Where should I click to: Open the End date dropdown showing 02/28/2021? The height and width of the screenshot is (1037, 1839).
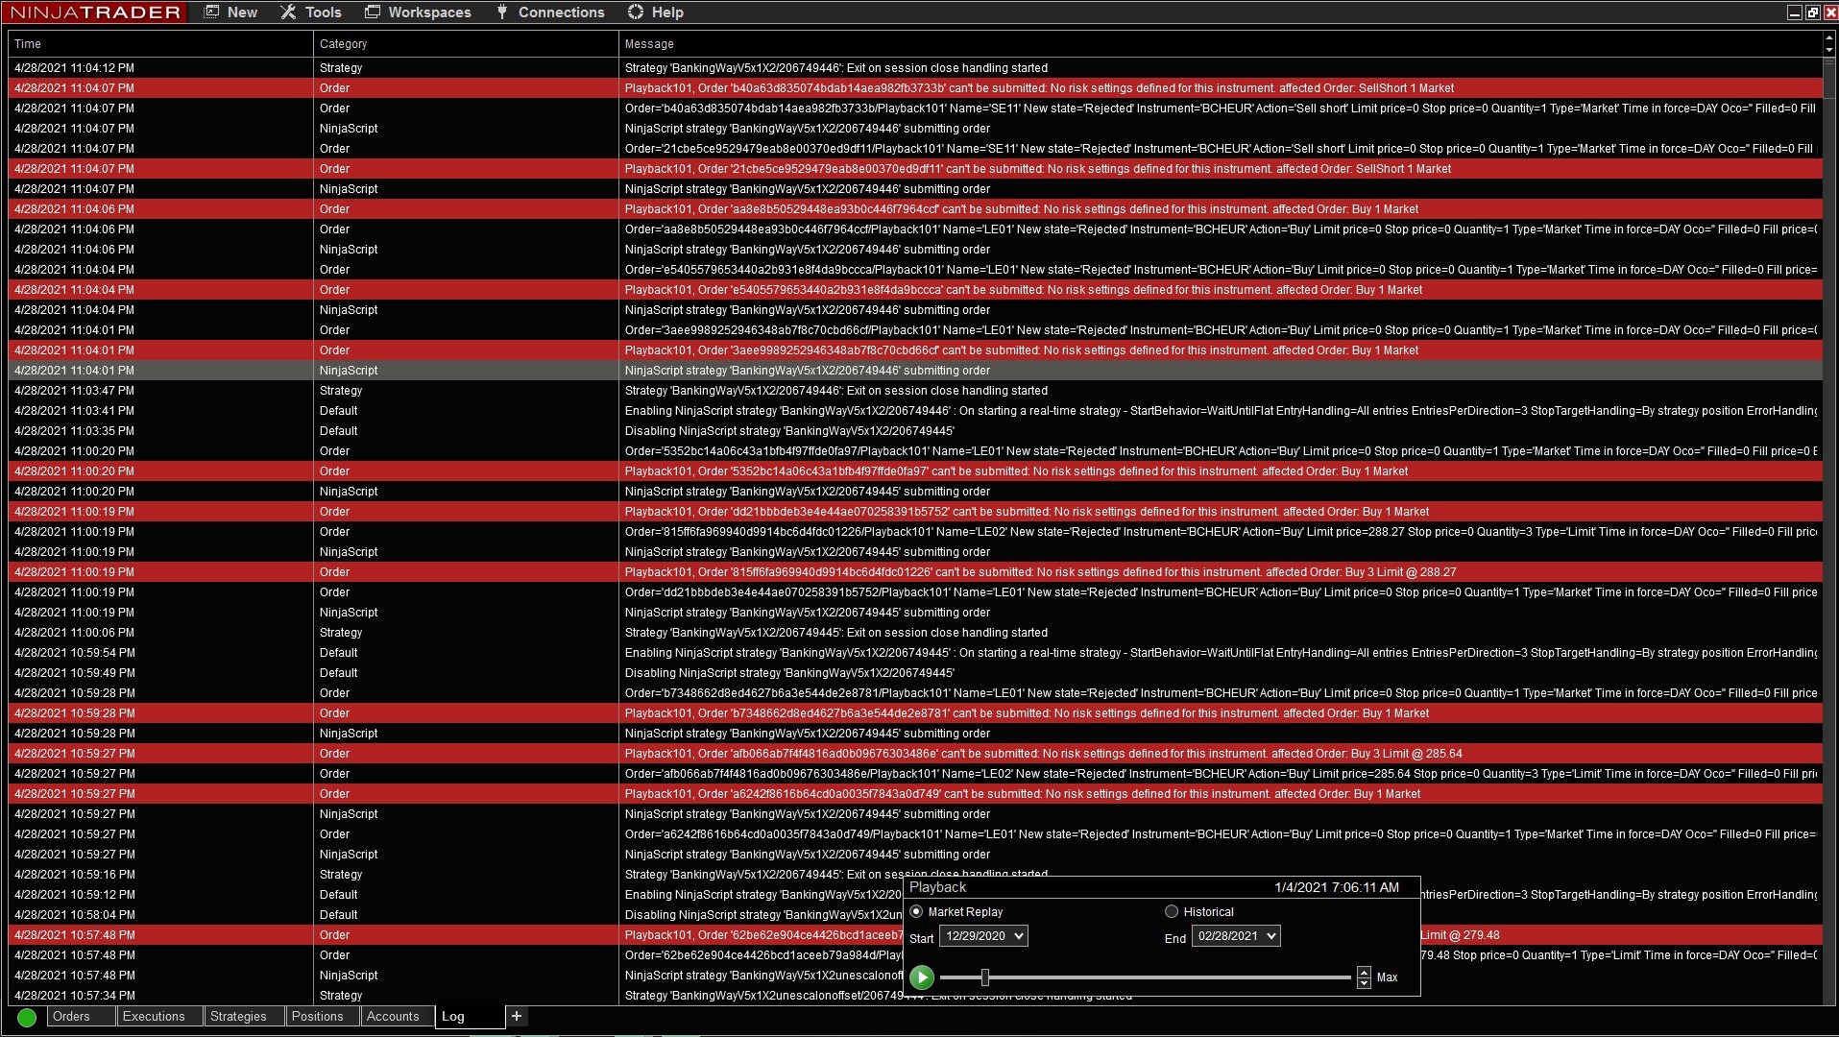(1236, 936)
